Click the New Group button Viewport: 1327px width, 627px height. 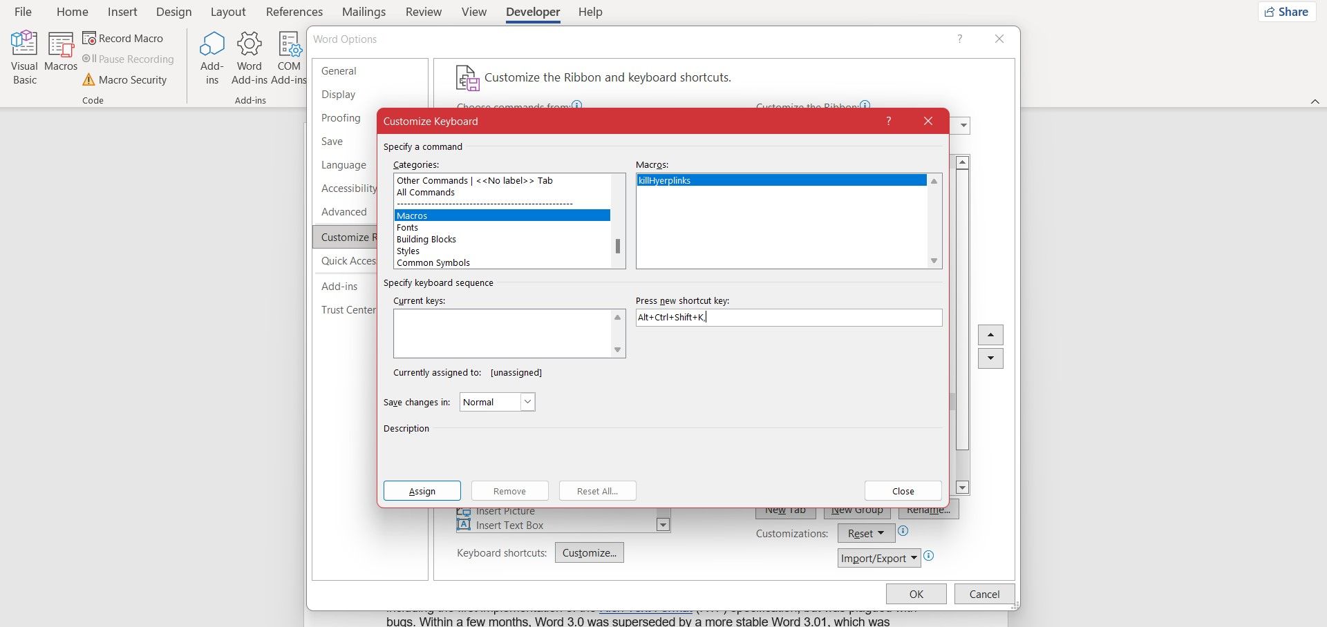[857, 511]
